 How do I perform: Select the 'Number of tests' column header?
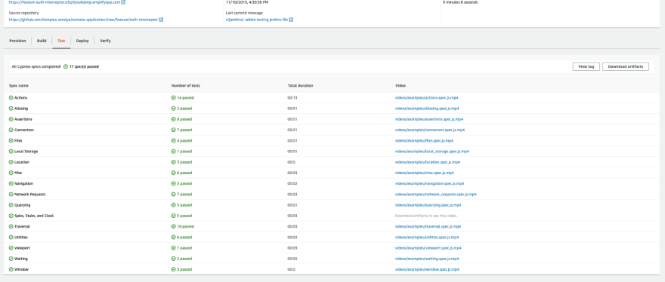click(186, 85)
